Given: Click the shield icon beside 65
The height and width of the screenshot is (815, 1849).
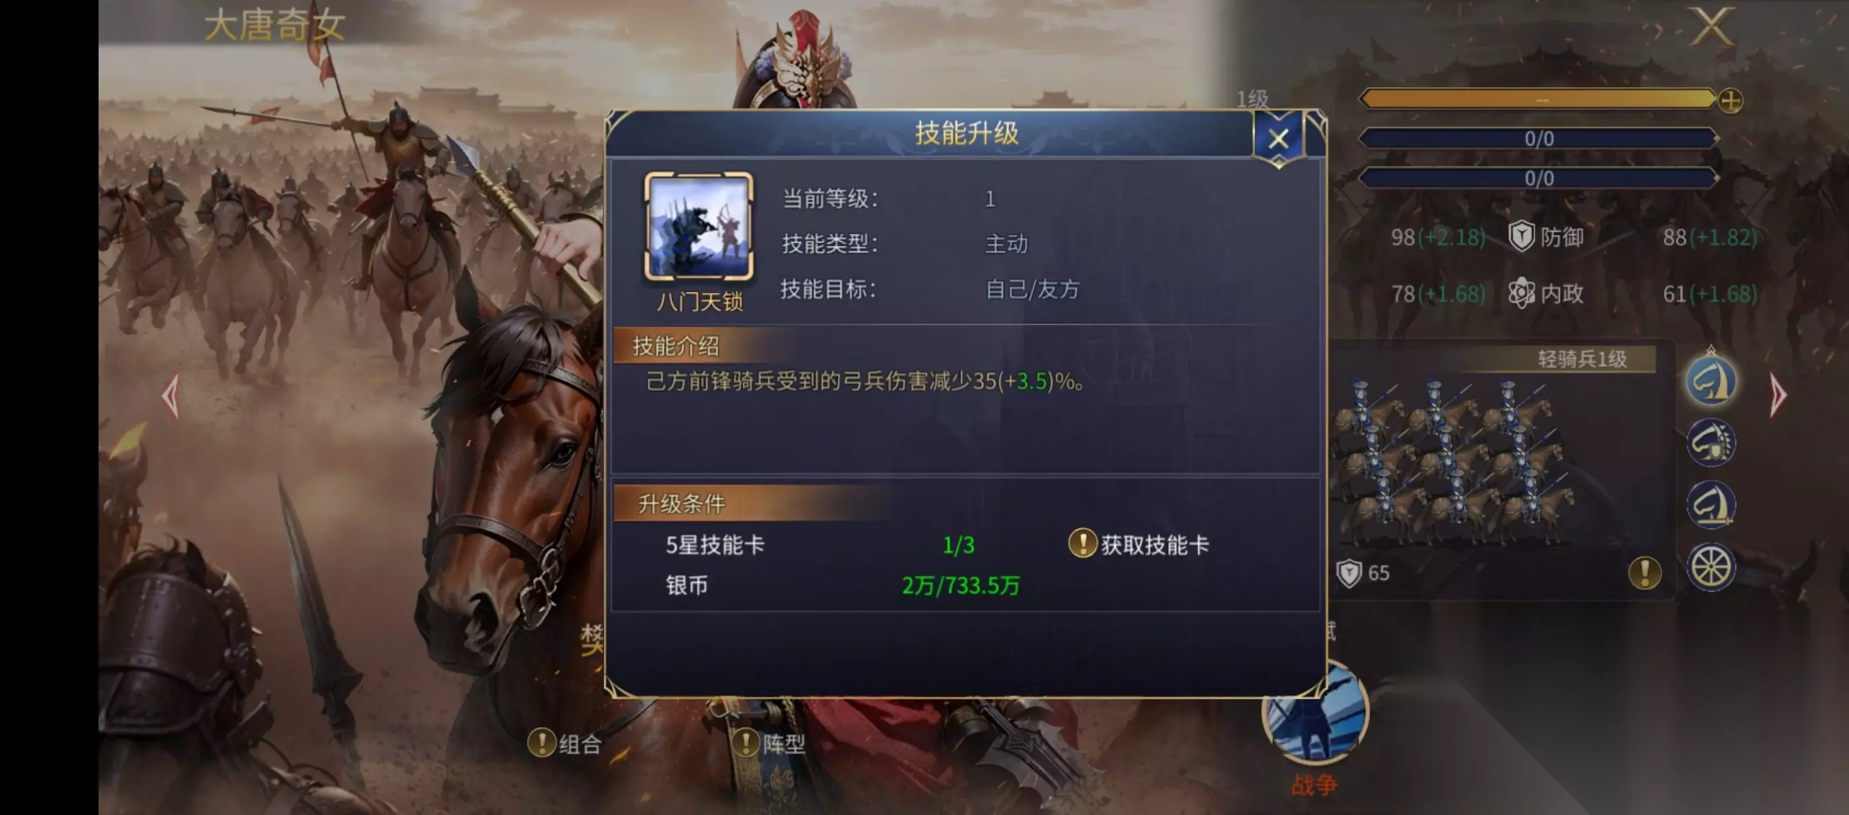Looking at the screenshot, I should (x=1349, y=573).
